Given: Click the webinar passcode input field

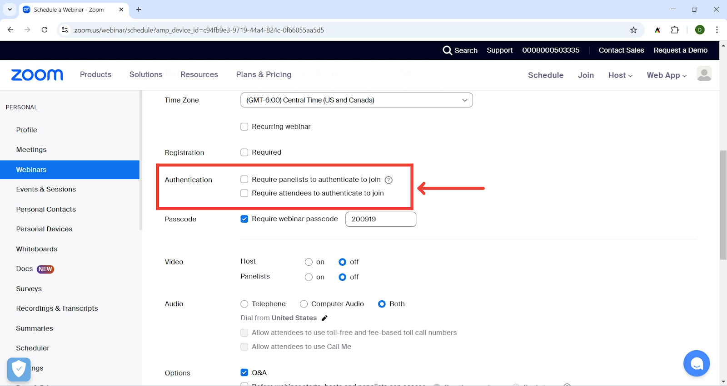Looking at the screenshot, I should point(380,219).
